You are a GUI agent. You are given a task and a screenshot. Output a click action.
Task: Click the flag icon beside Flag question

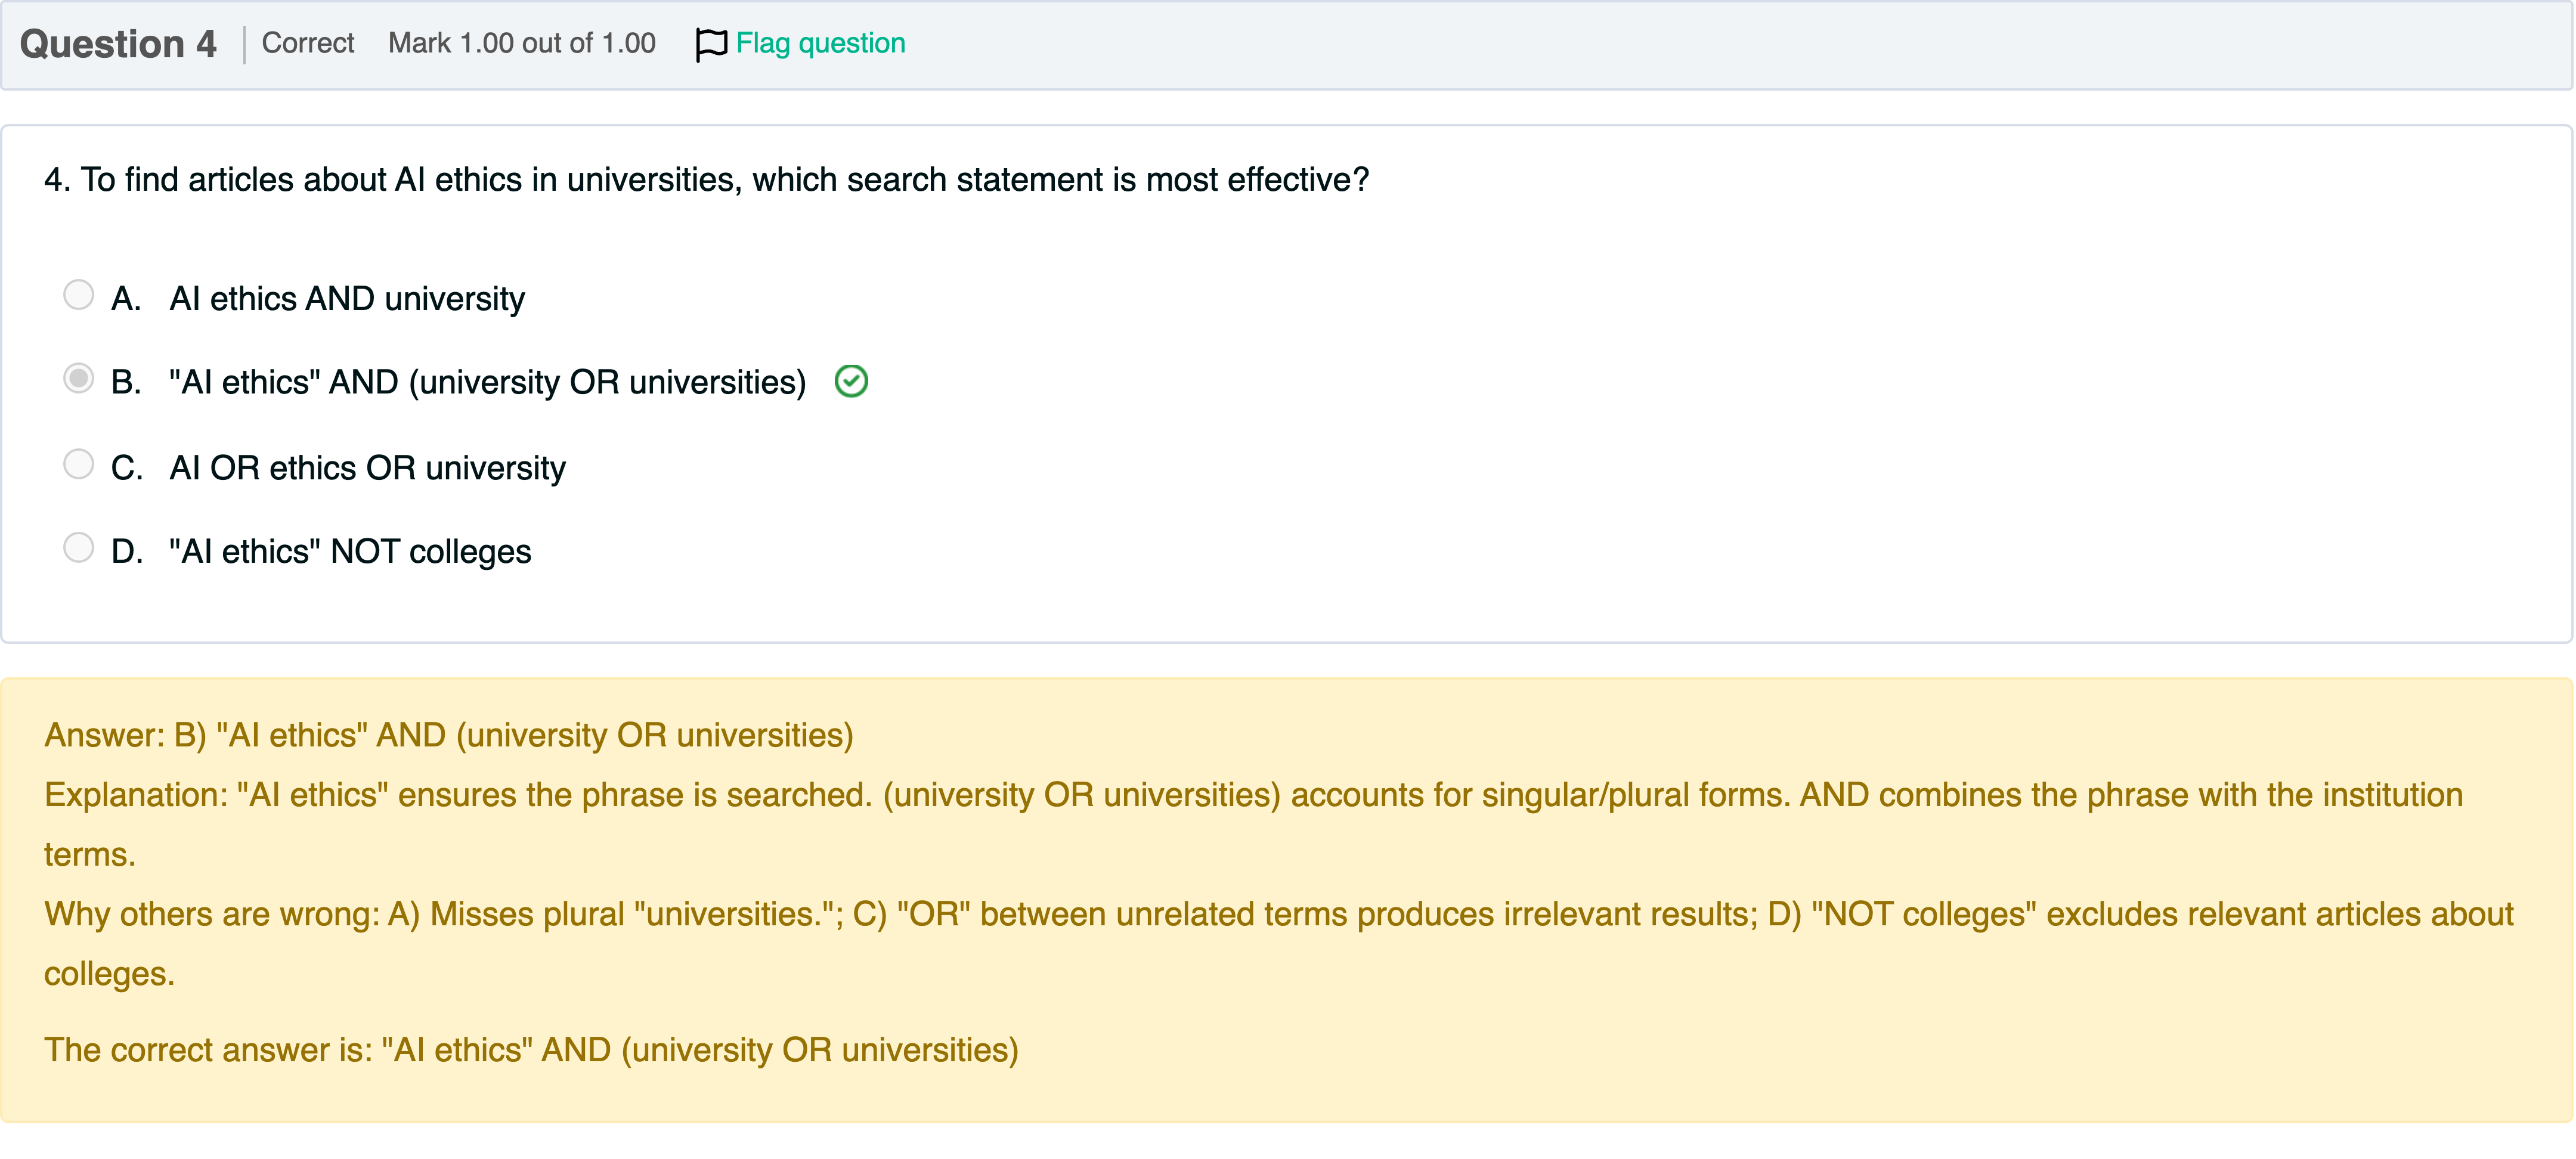point(710,44)
